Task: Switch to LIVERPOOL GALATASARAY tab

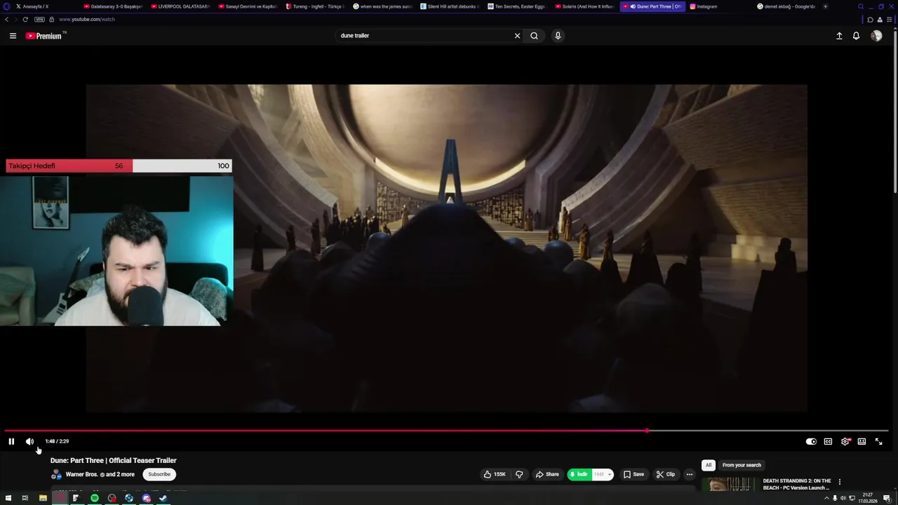Action: click(x=180, y=6)
